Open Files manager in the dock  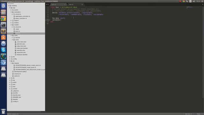(x=4, y=12)
